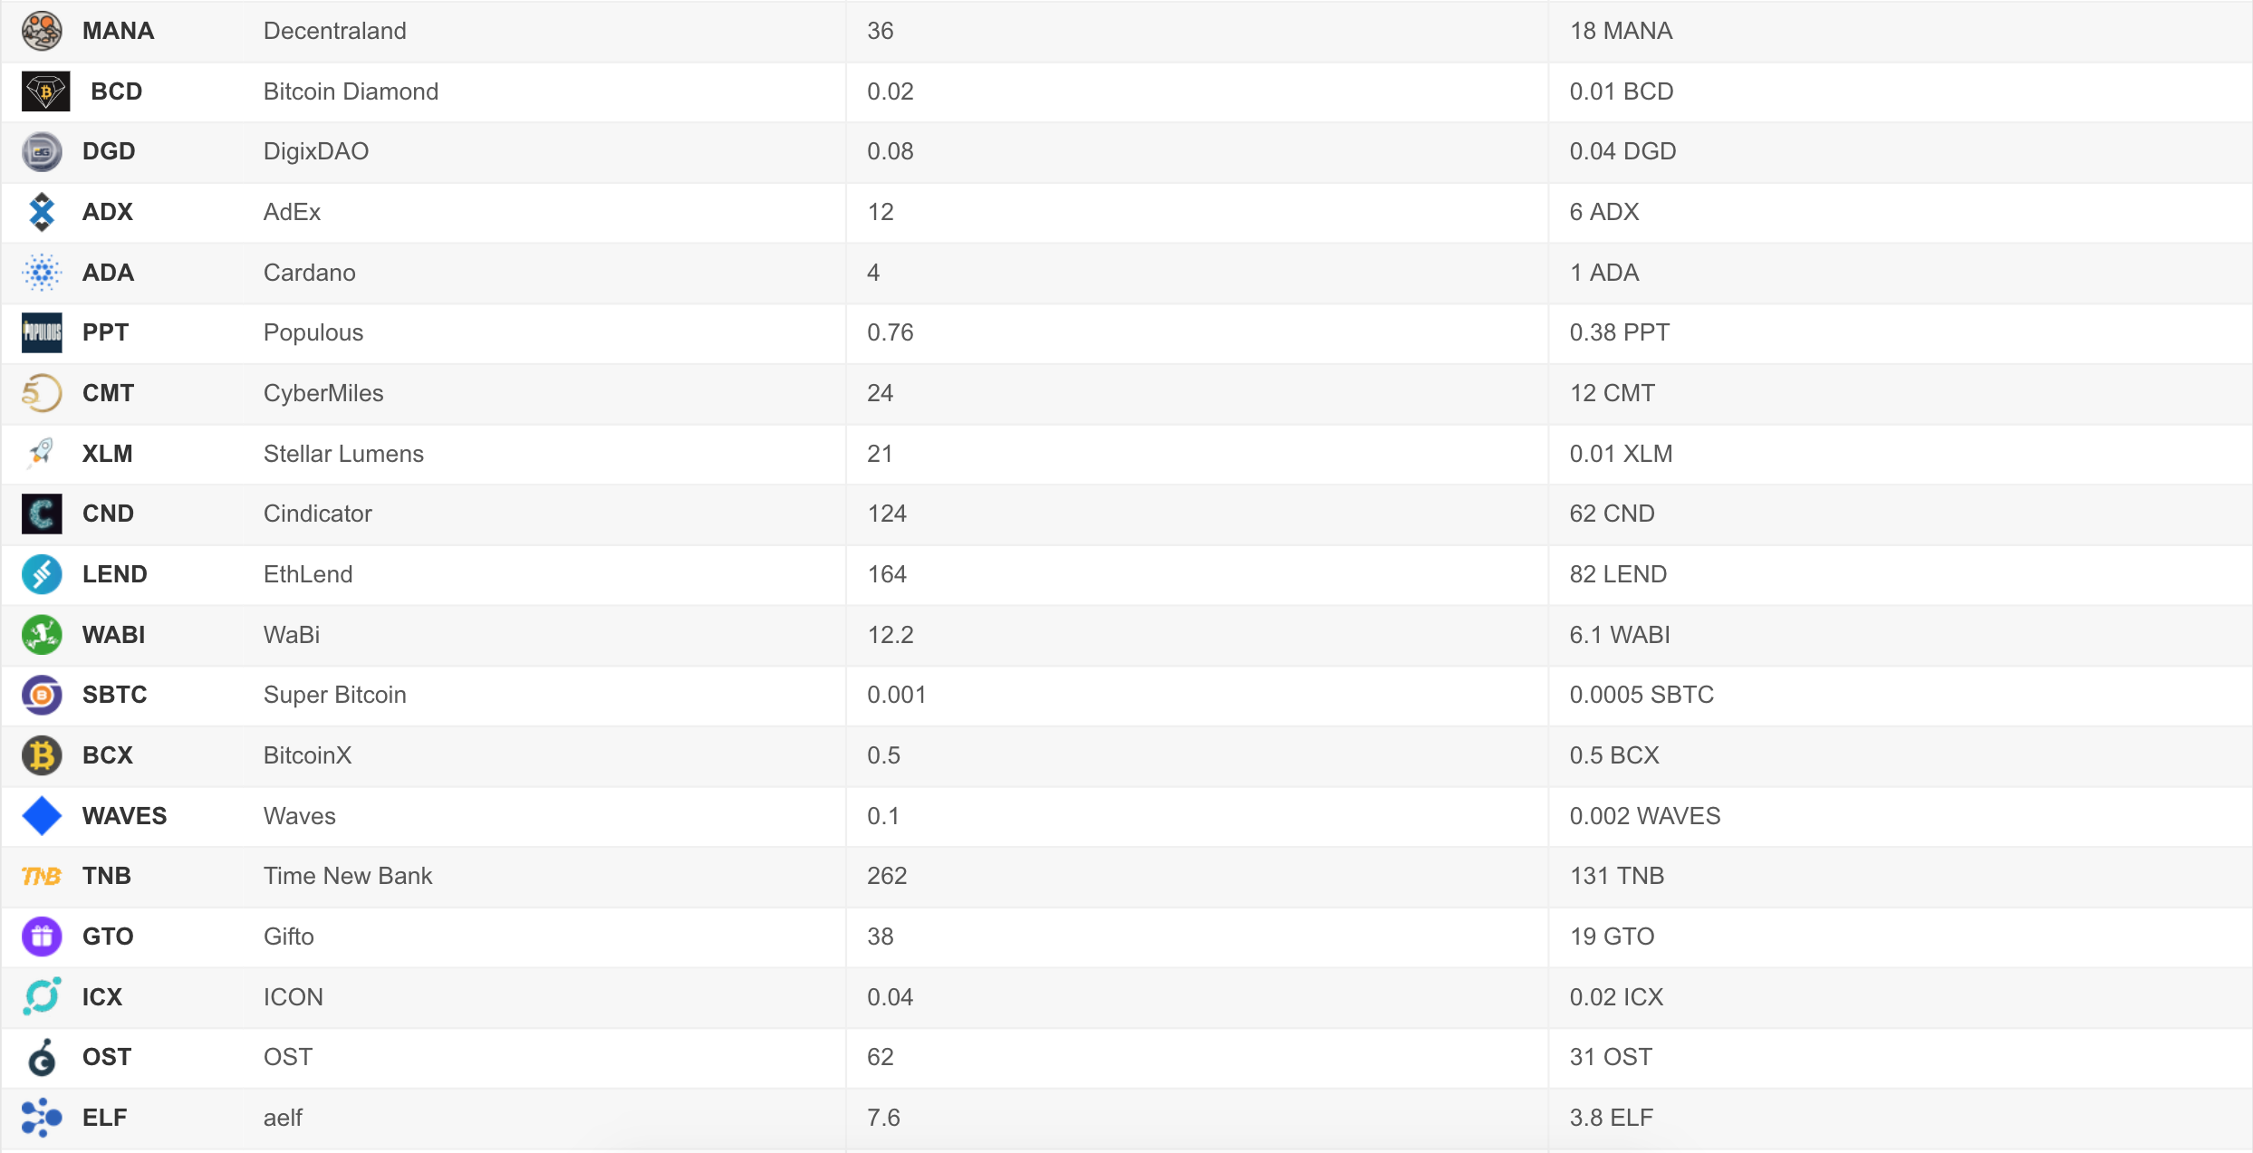Click the orange TNB logo
Viewport: 2253px width, 1153px height.
point(42,876)
